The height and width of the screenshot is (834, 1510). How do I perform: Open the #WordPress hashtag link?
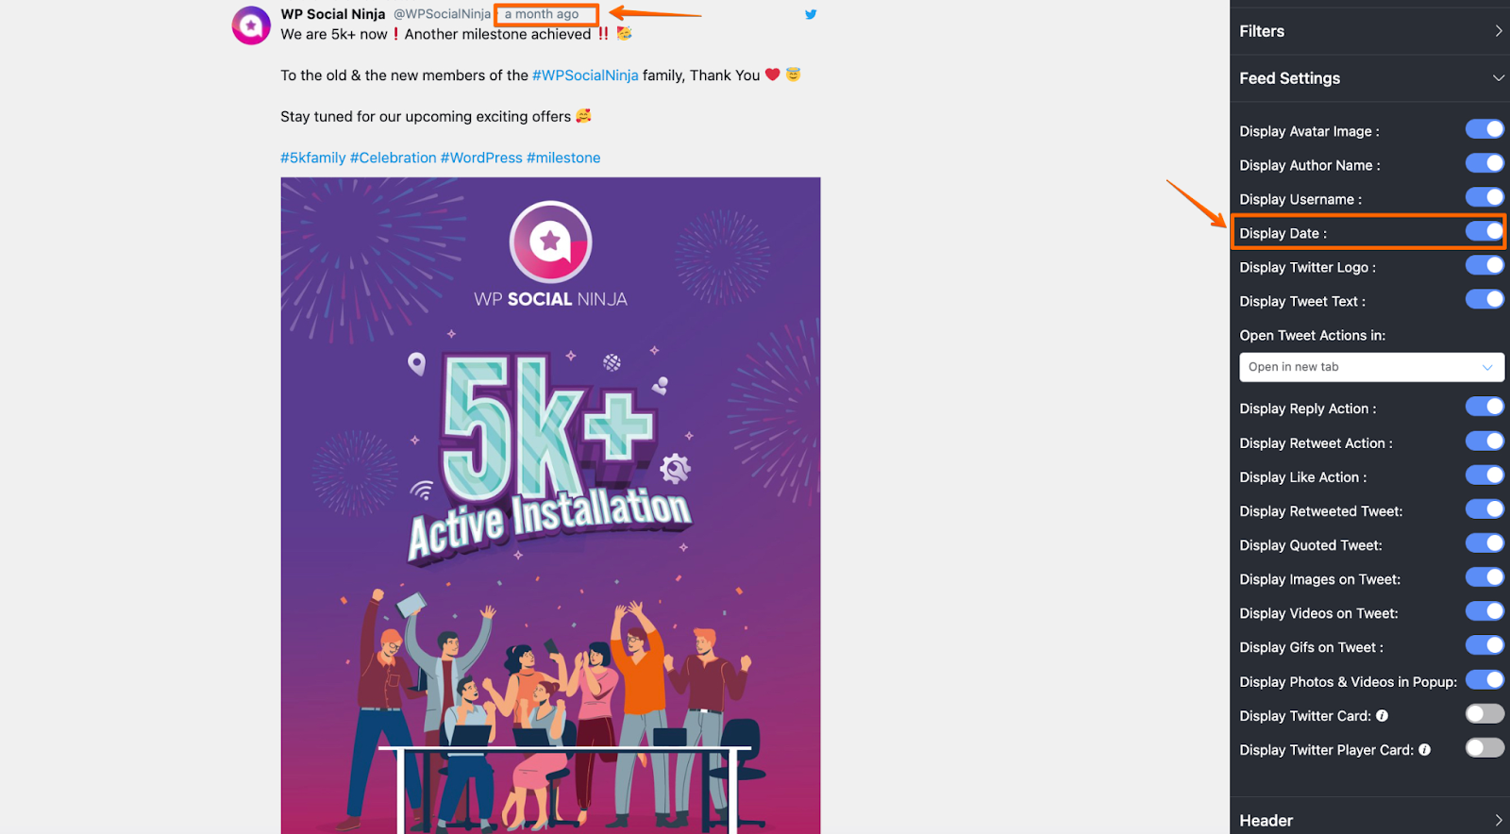point(481,158)
